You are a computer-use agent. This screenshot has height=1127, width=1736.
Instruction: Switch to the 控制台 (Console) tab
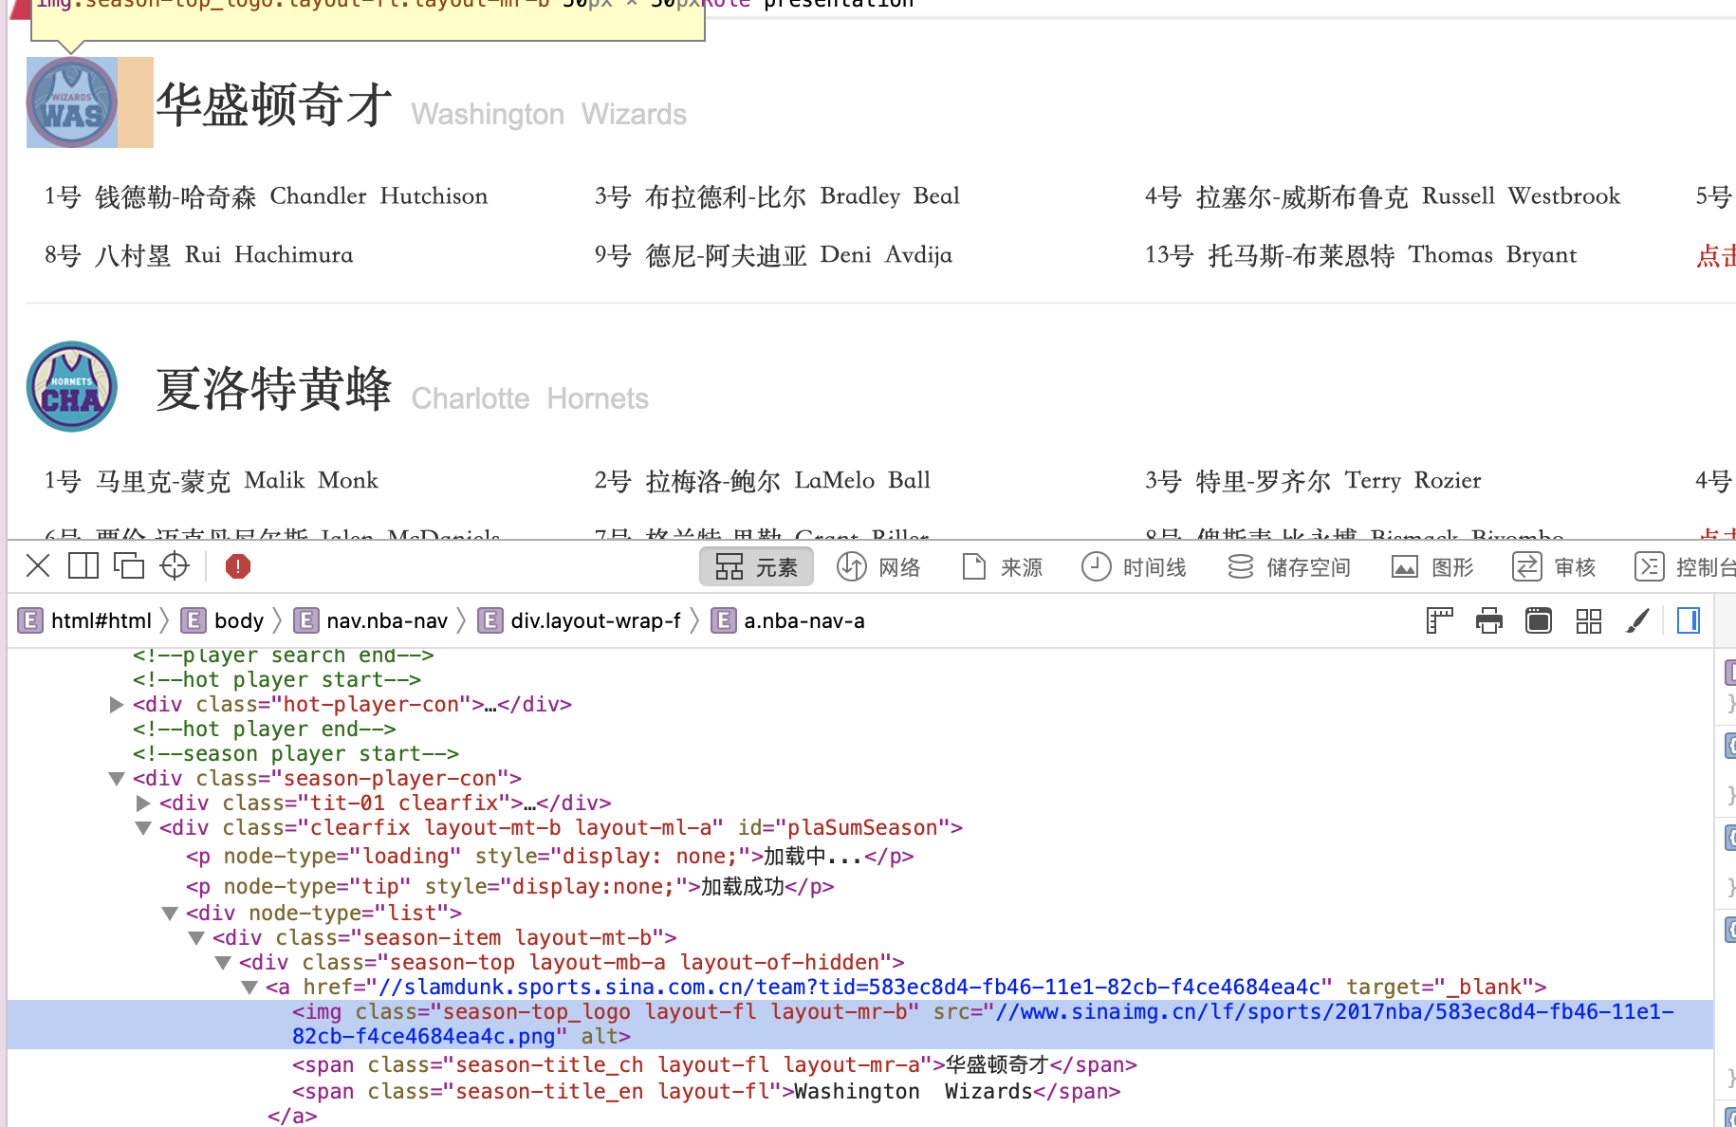point(1685,567)
